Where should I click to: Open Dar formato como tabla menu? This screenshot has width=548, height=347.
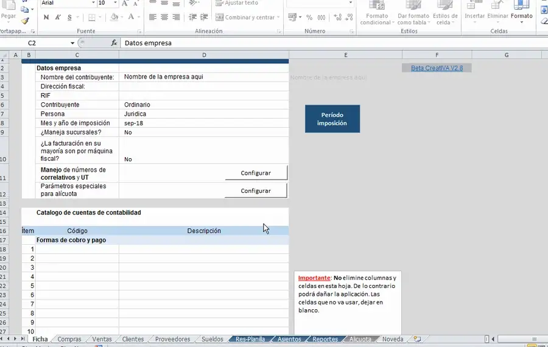[413, 13]
